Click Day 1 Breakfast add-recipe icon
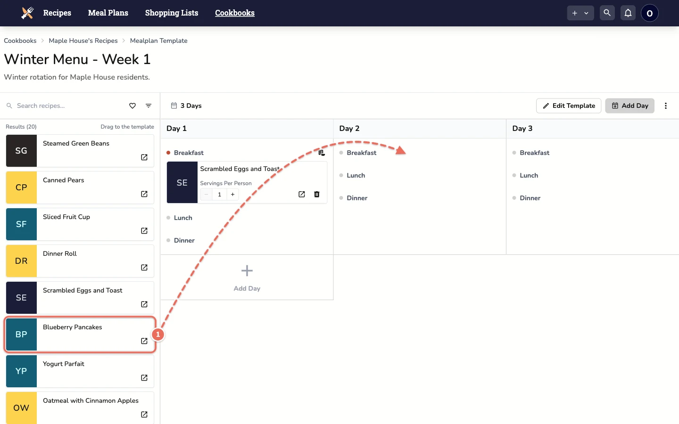The height and width of the screenshot is (424, 679). click(322, 153)
